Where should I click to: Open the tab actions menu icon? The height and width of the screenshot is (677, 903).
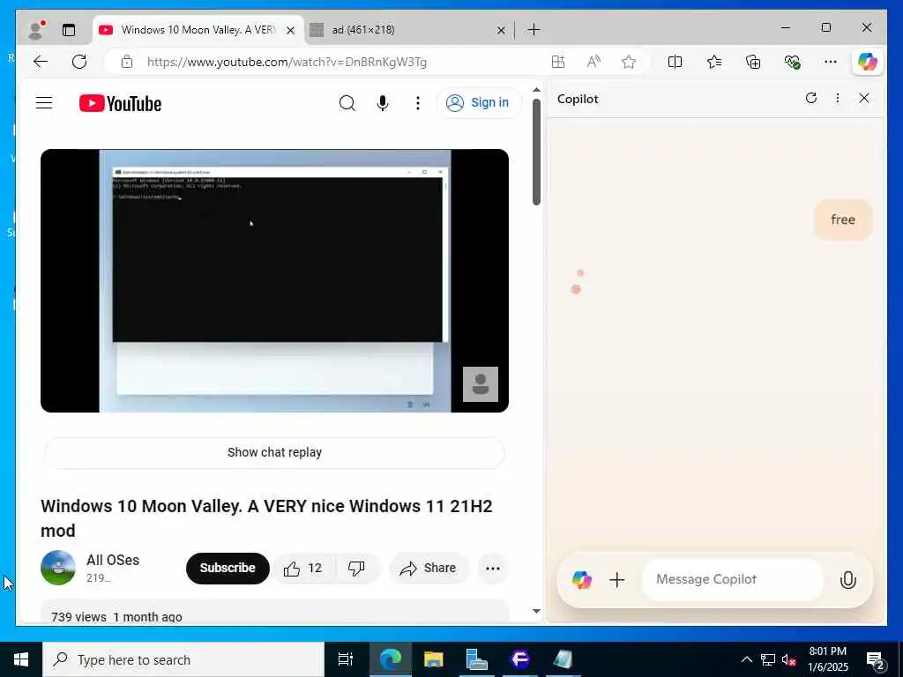click(69, 30)
